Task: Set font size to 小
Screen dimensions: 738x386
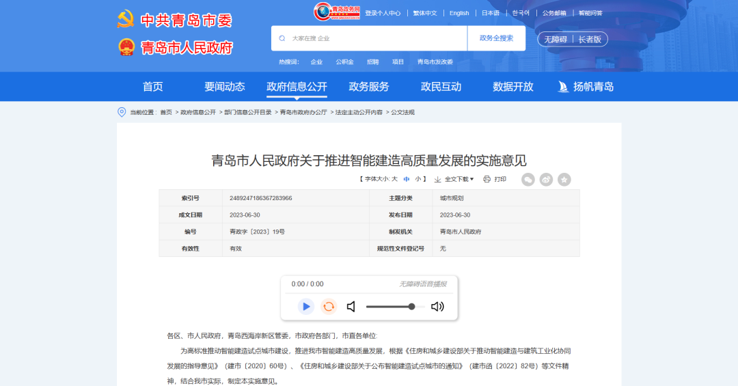Action: (418, 179)
